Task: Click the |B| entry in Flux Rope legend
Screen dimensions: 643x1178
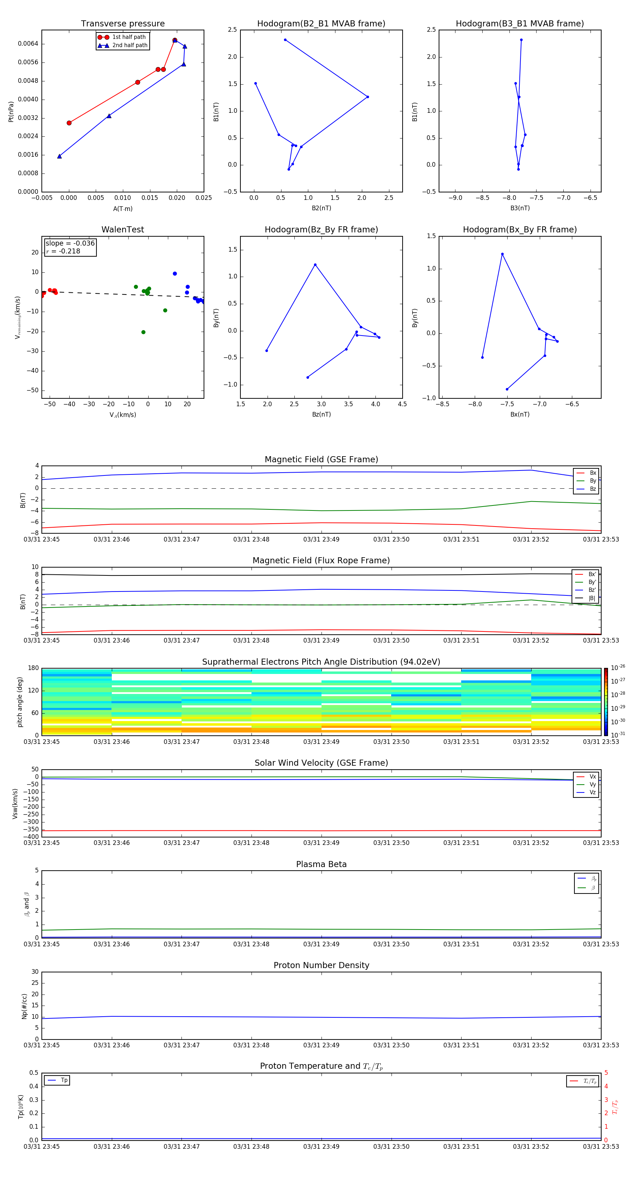Action: pyautogui.click(x=585, y=598)
